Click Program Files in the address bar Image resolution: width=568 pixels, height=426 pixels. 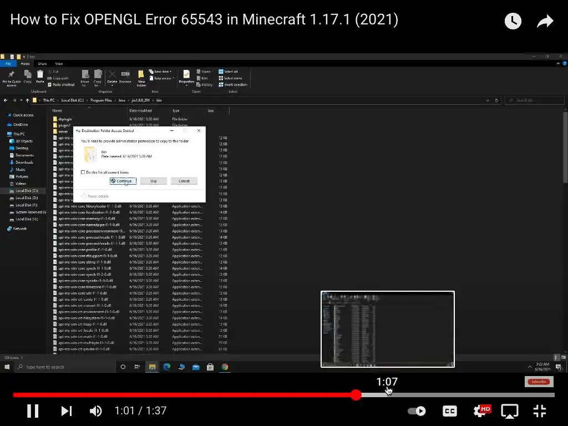(x=101, y=100)
